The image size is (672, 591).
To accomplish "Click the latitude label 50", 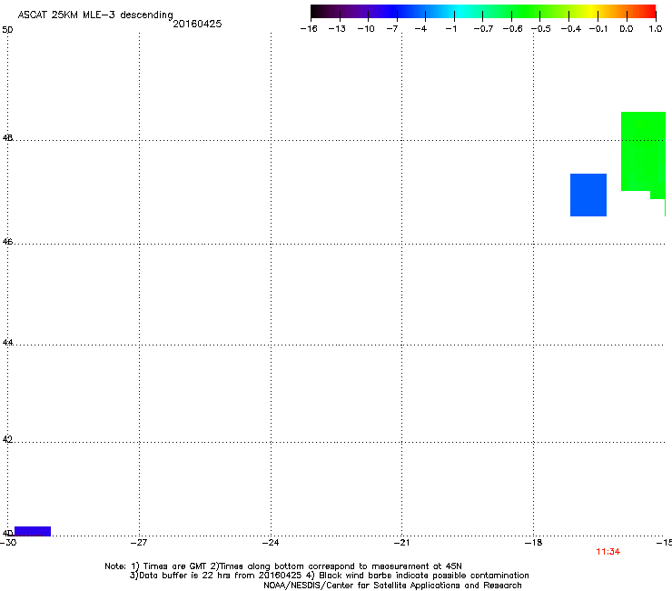I will [7, 30].
